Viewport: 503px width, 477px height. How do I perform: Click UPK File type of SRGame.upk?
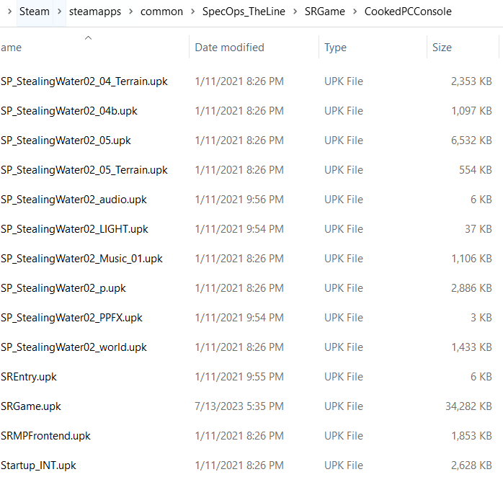point(344,406)
